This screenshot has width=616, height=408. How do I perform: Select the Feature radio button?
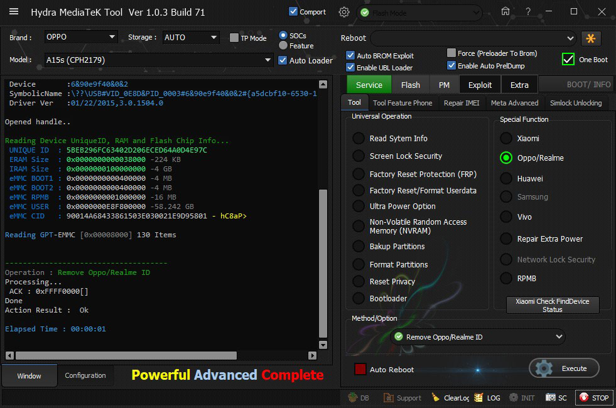tap(283, 46)
